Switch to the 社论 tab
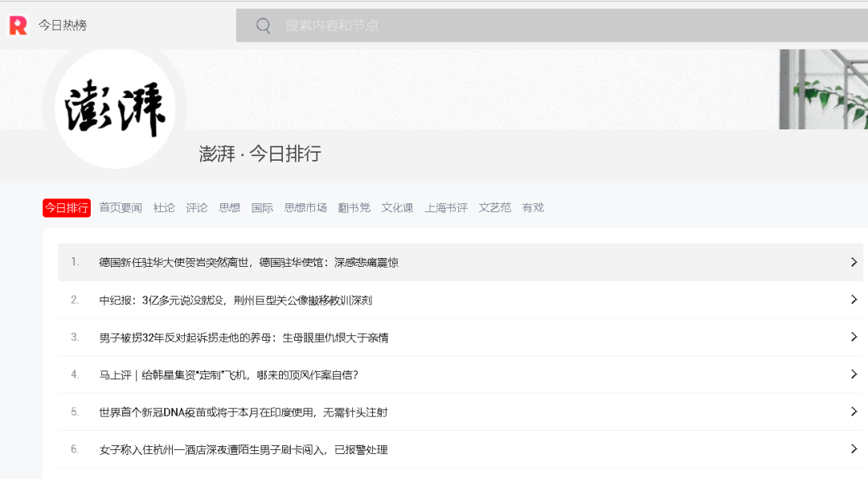The width and height of the screenshot is (868, 479). click(x=164, y=207)
